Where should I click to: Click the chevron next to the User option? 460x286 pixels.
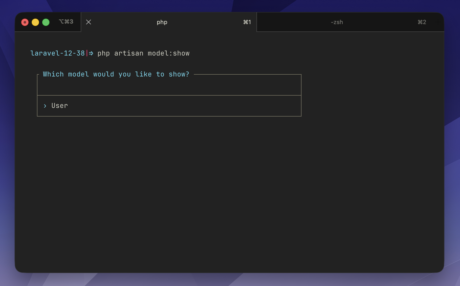pyautogui.click(x=45, y=106)
